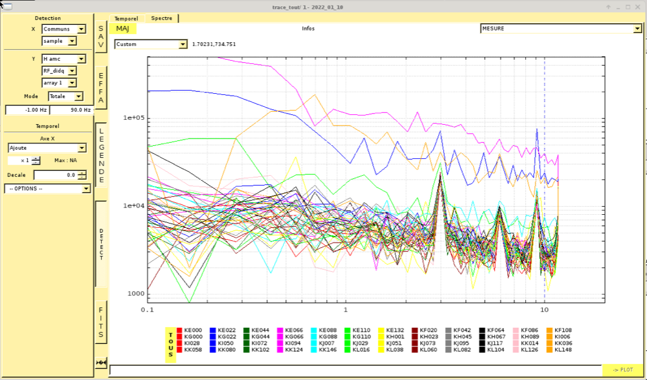Viewport: 647px width, 380px height.
Task: Click the collapse arrows icon below FITS
Action: tap(101, 362)
